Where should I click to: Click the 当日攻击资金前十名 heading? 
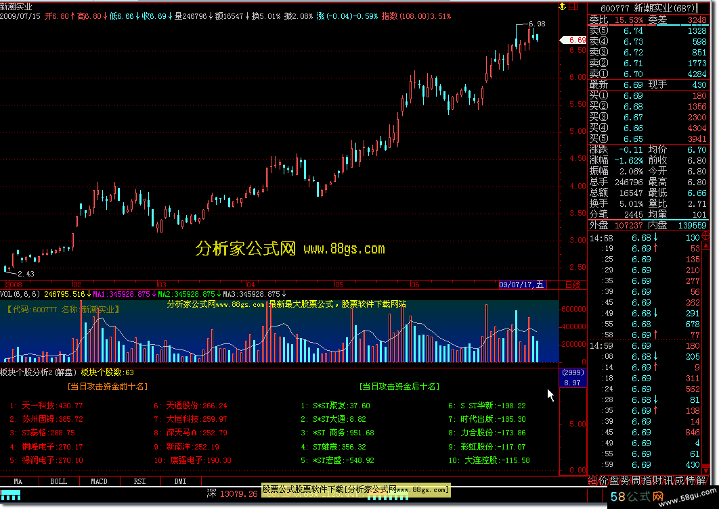point(107,387)
